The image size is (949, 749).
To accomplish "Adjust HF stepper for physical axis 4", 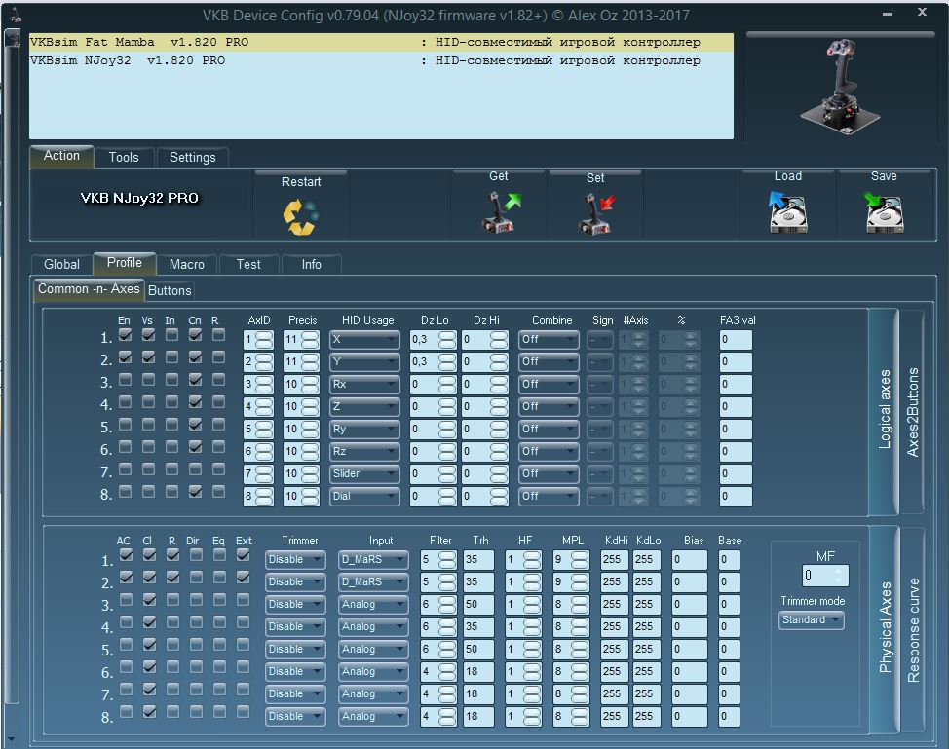I will (x=532, y=627).
